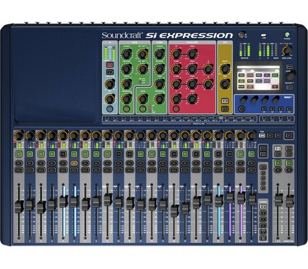Image resolution: width=308 pixels, height=269 pixels.
Task: Select Fader layer A
Action: pos(263,207)
